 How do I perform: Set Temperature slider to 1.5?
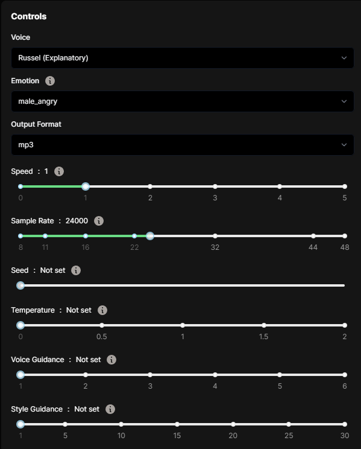264,325
